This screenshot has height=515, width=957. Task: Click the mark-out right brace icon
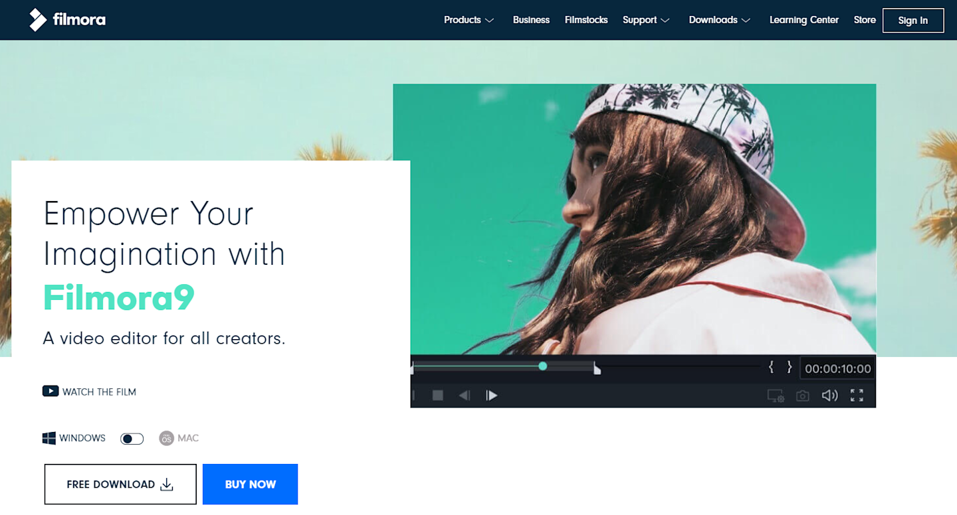click(790, 366)
